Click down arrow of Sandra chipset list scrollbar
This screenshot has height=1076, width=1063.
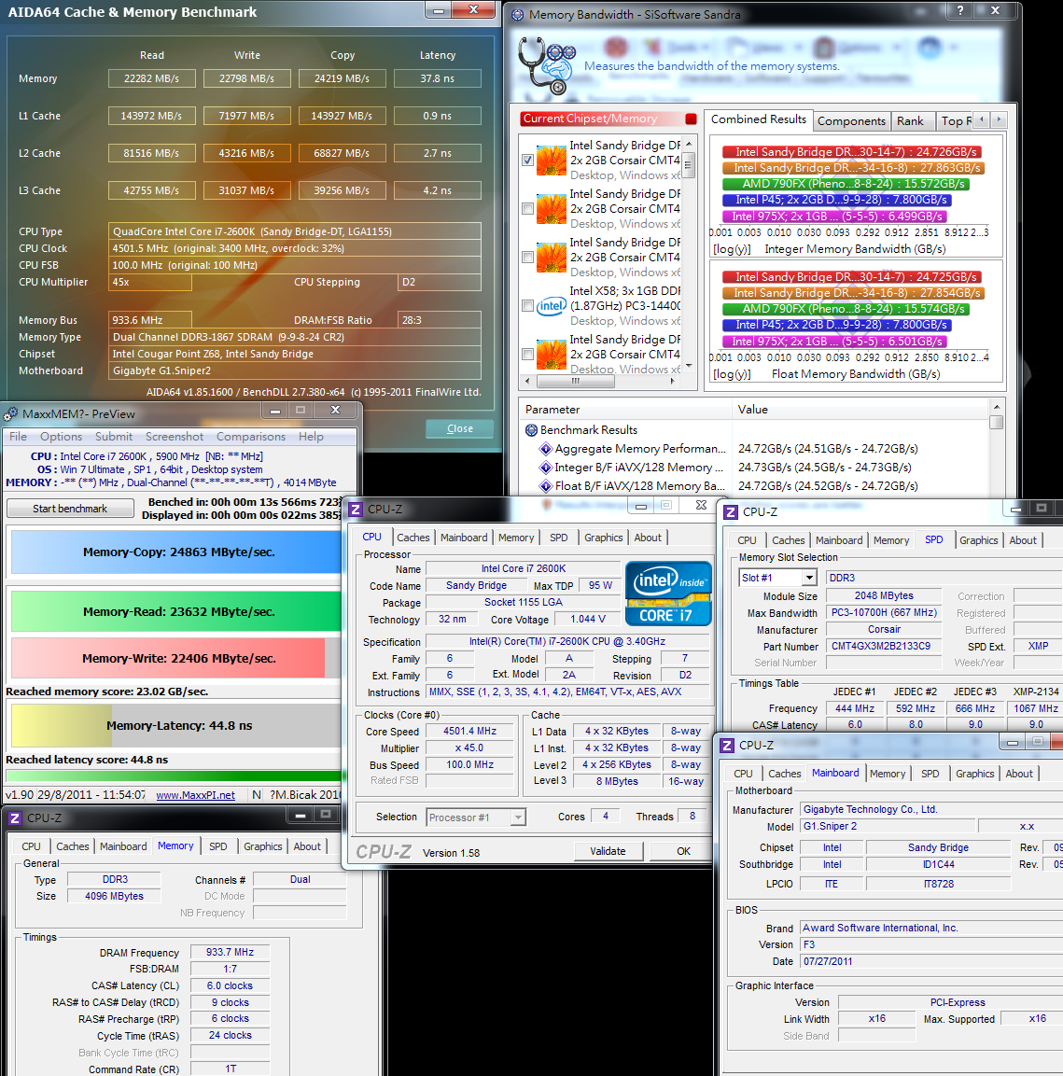pos(689,366)
